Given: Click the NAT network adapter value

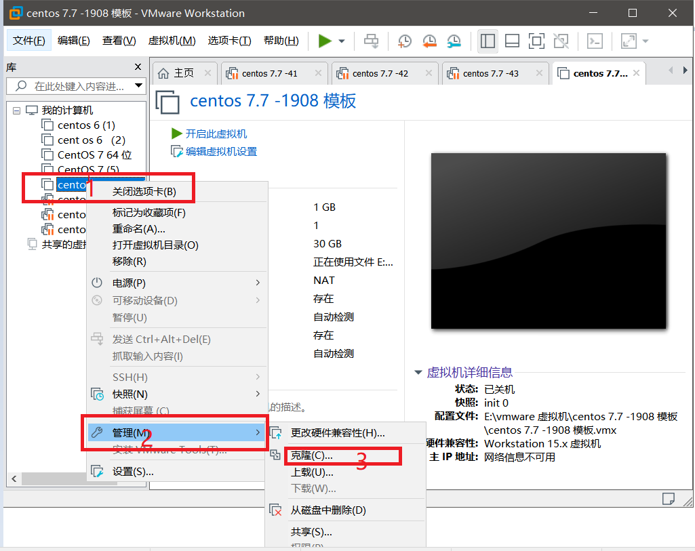Looking at the screenshot, I should 324,281.
